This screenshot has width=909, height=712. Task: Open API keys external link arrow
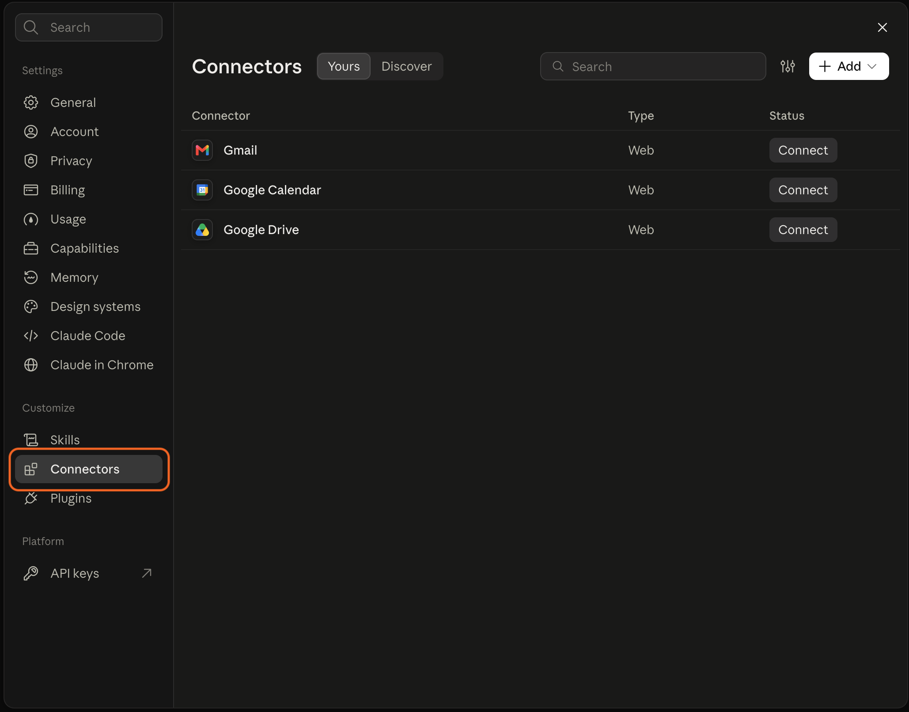tap(147, 573)
